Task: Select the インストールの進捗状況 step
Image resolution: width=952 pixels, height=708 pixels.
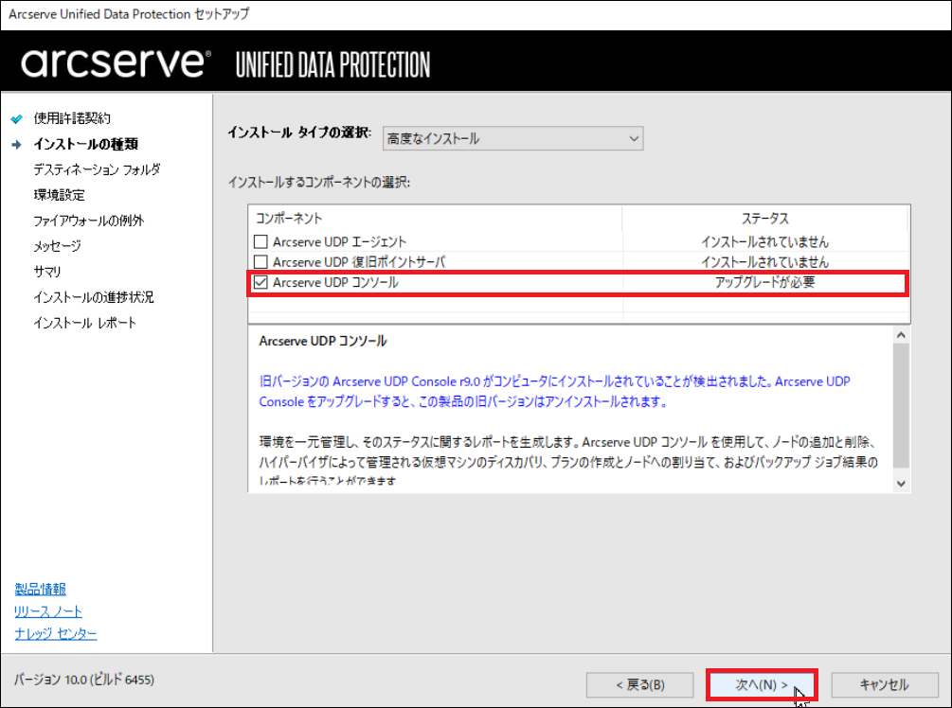Action: coord(94,296)
